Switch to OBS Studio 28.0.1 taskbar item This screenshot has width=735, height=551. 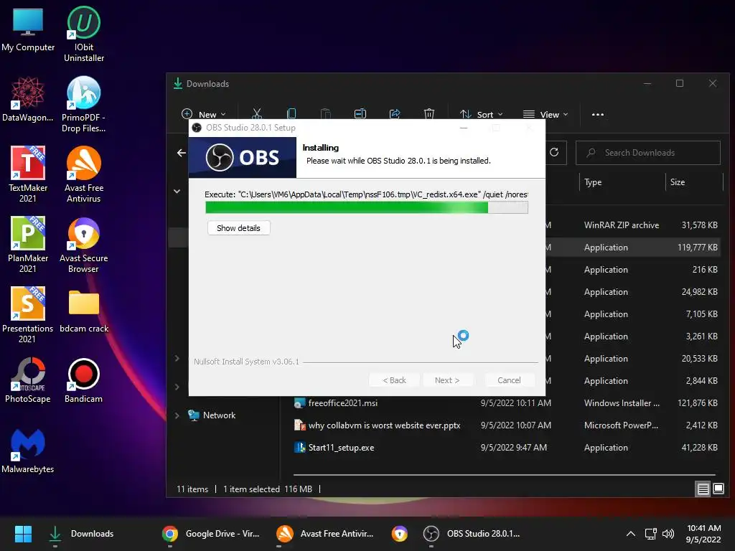(472, 534)
